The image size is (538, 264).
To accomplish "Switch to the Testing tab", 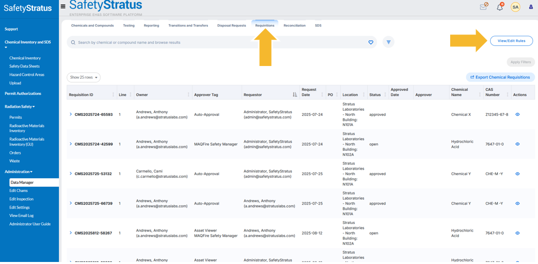I will click(x=129, y=25).
